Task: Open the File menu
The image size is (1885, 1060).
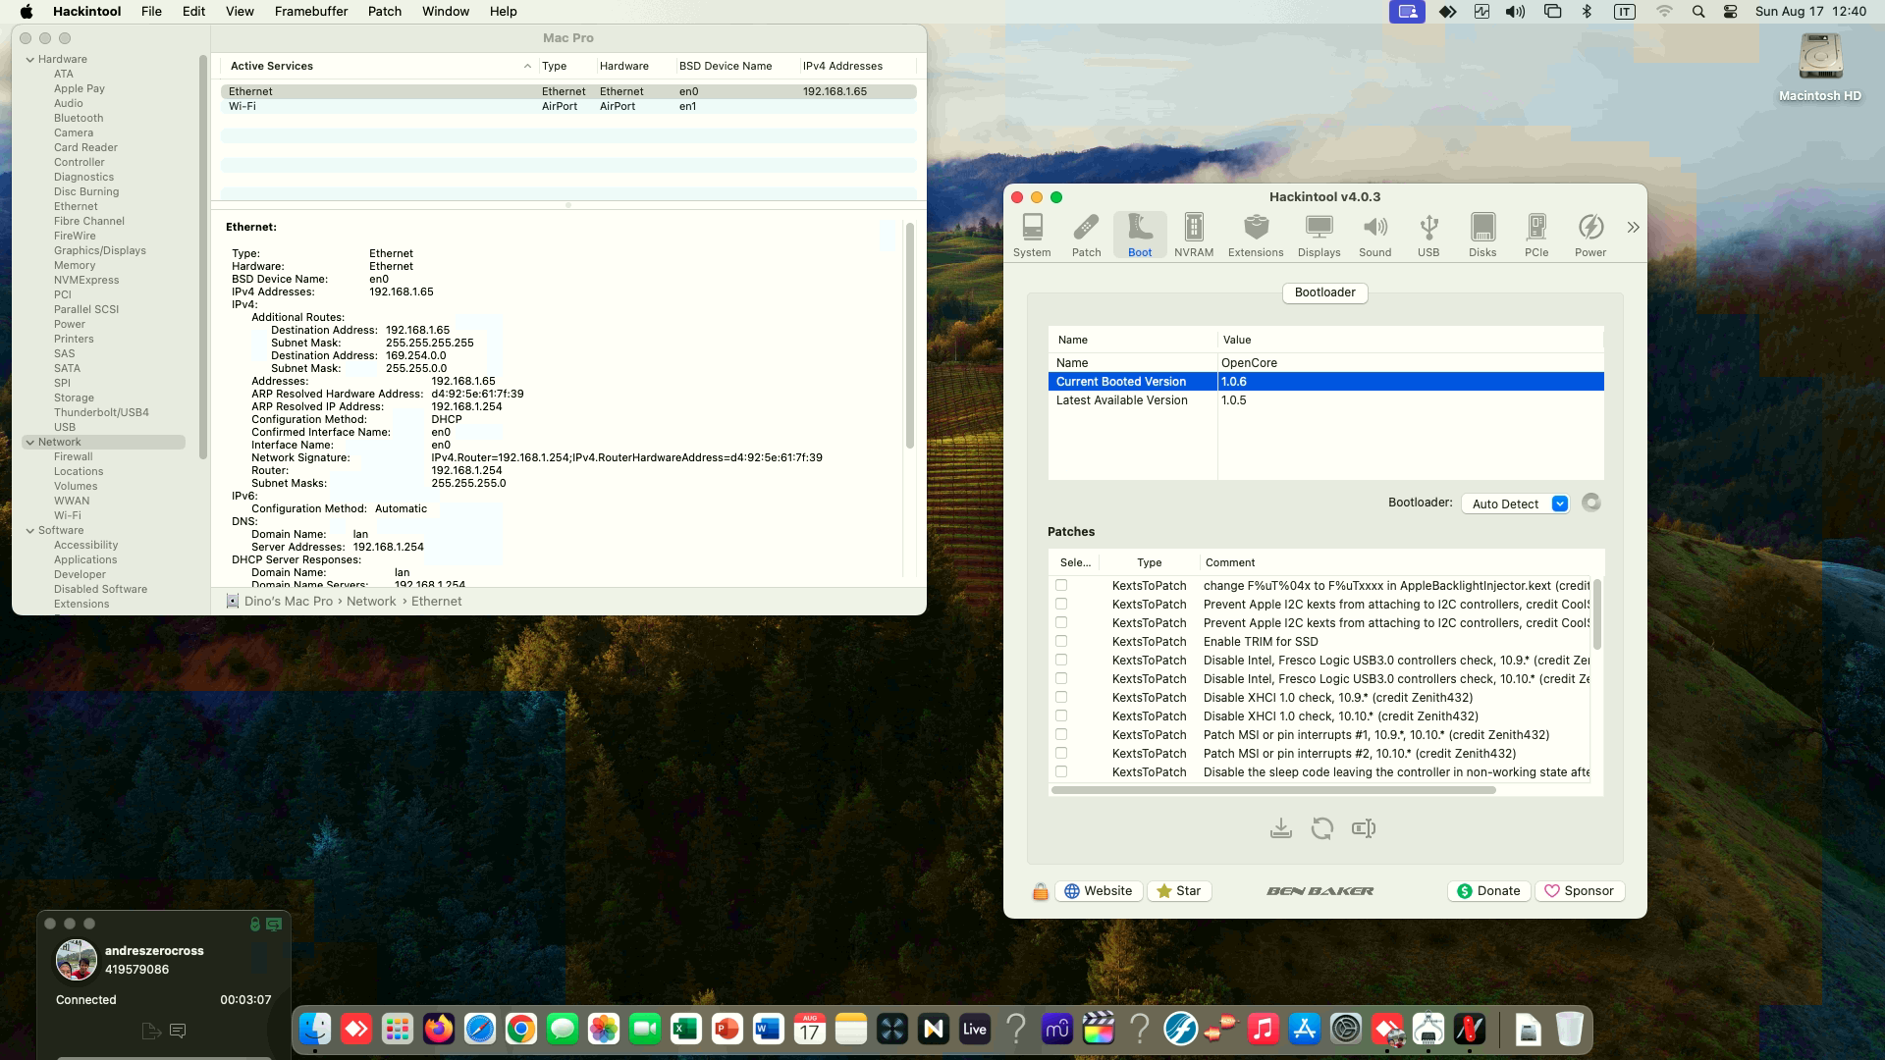Action: click(x=151, y=11)
